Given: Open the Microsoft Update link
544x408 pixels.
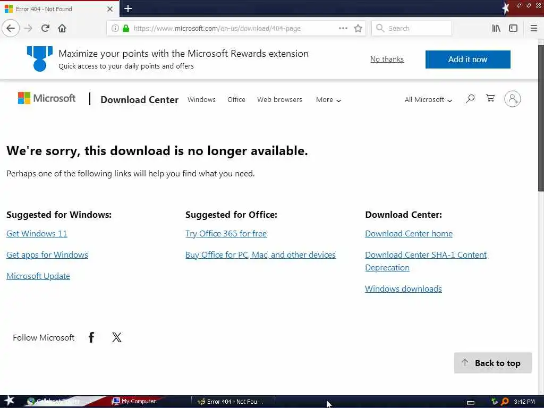Looking at the screenshot, I should click(38, 276).
